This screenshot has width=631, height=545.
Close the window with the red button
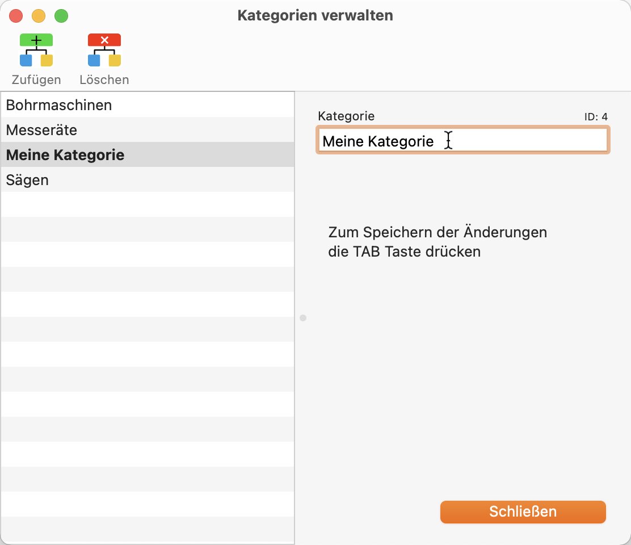pos(16,16)
